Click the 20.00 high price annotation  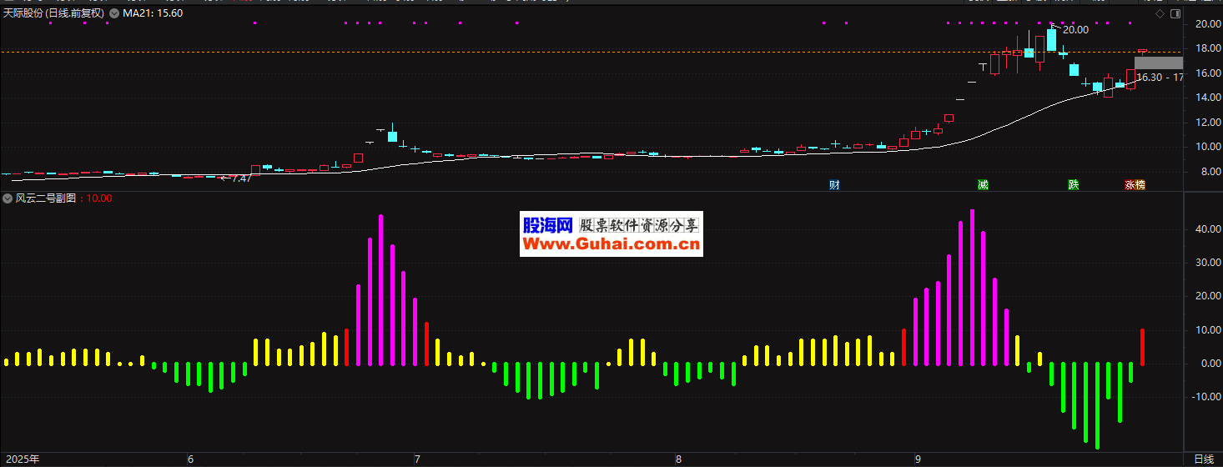(1075, 30)
